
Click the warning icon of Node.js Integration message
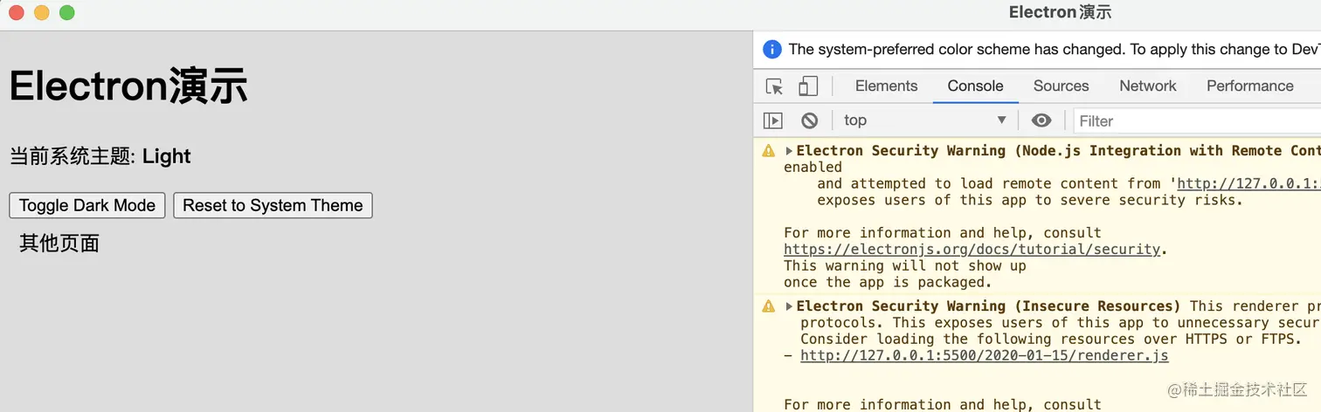coord(769,150)
